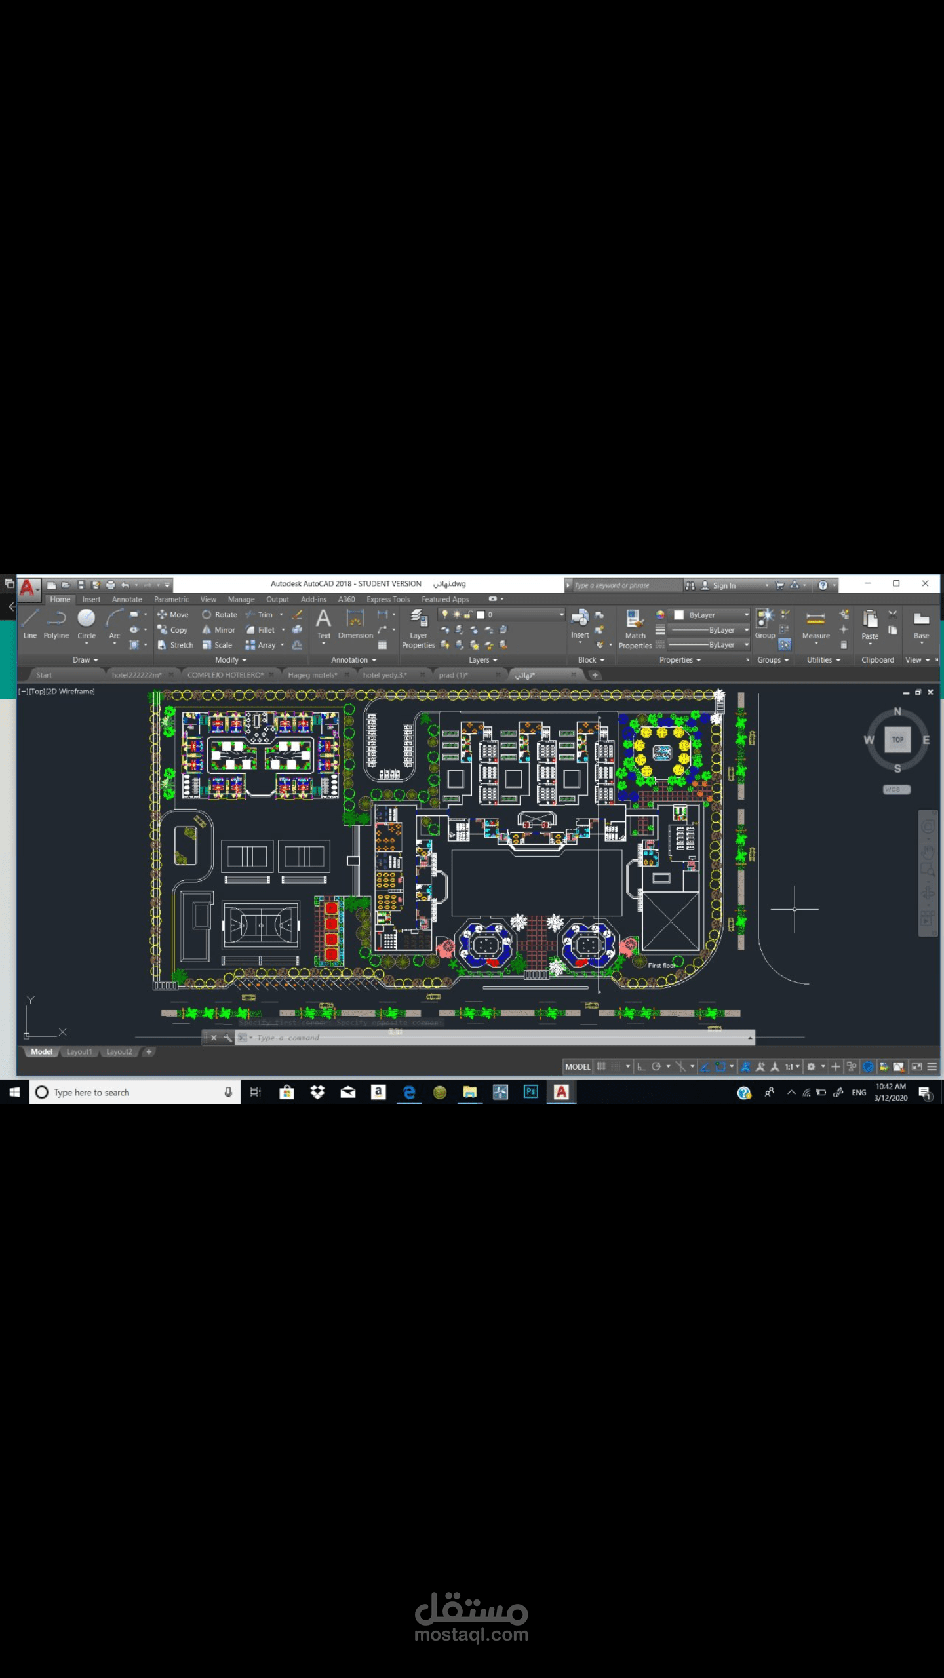This screenshot has width=944, height=1678.
Task: Expand the Layers panel
Action: coord(483,660)
